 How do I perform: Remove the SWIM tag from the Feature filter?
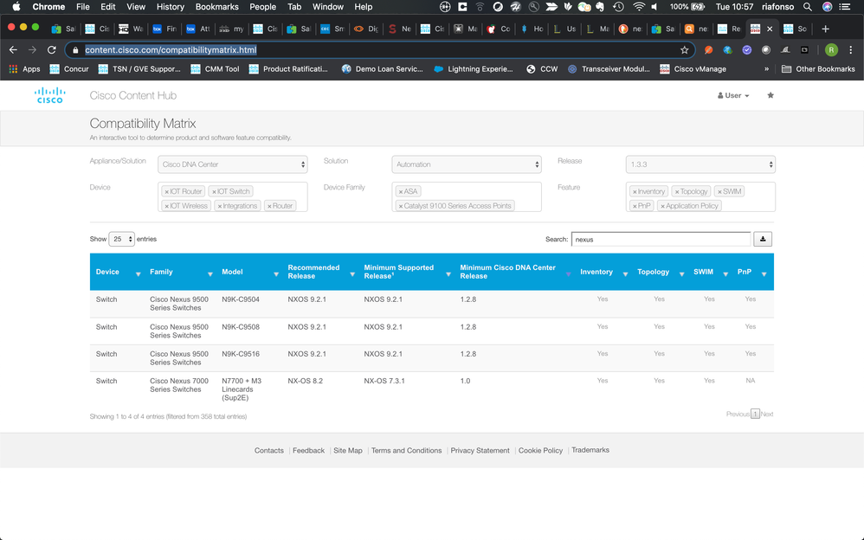(719, 192)
